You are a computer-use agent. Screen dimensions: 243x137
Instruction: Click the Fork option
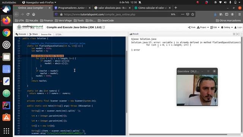(x=192, y=27)
